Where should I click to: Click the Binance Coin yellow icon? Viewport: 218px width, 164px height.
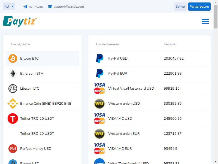pyautogui.click(x=13, y=104)
